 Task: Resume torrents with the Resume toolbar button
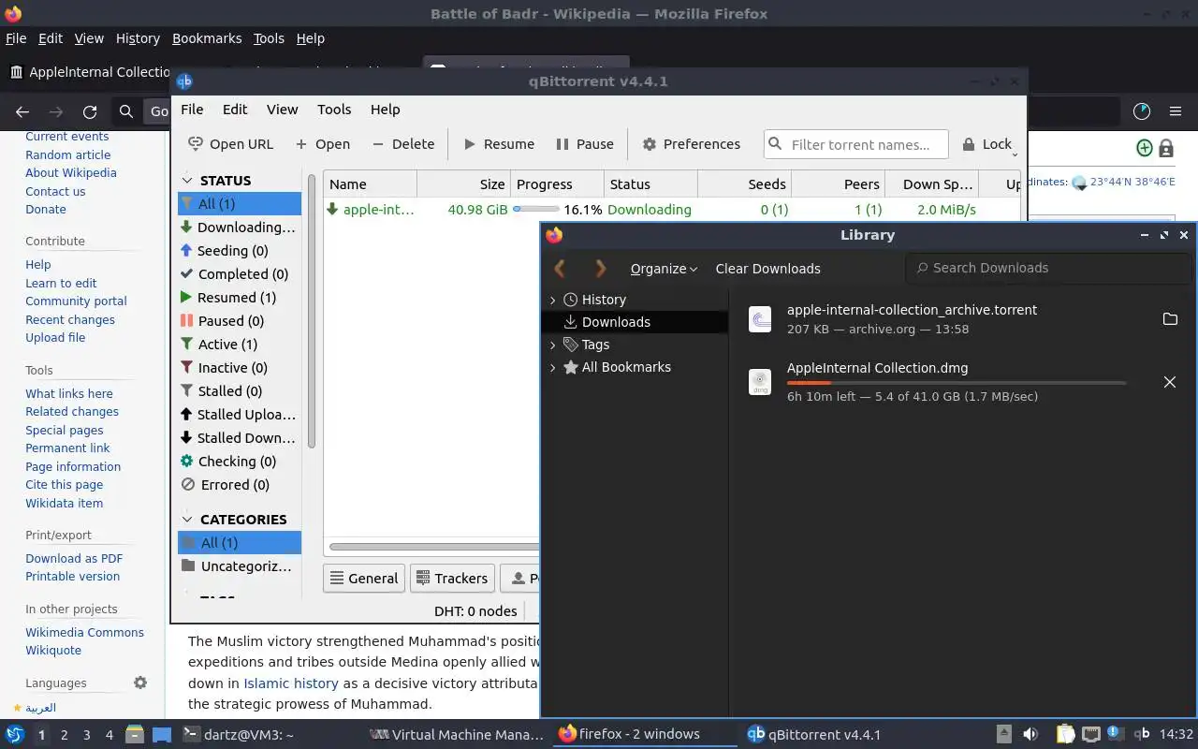click(499, 144)
